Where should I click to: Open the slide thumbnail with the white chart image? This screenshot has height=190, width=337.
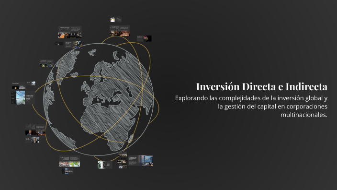116,20
